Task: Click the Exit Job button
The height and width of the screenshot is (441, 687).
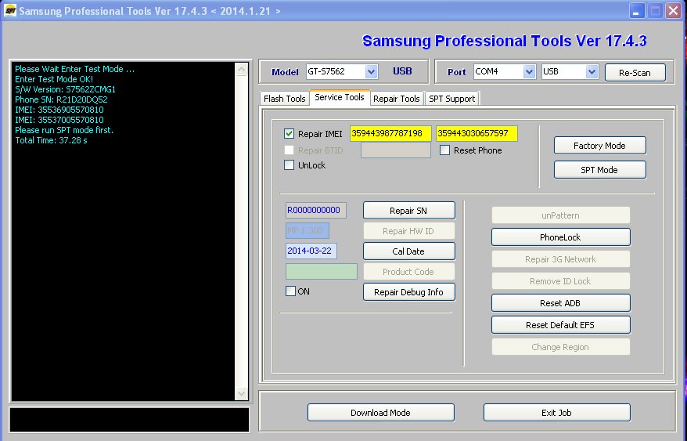Action: pyautogui.click(x=557, y=413)
